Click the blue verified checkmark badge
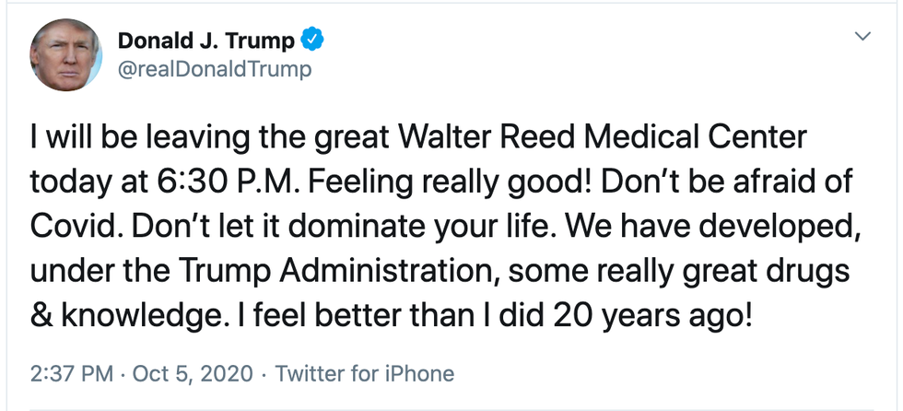Image resolution: width=903 pixels, height=411 pixels. (312, 40)
